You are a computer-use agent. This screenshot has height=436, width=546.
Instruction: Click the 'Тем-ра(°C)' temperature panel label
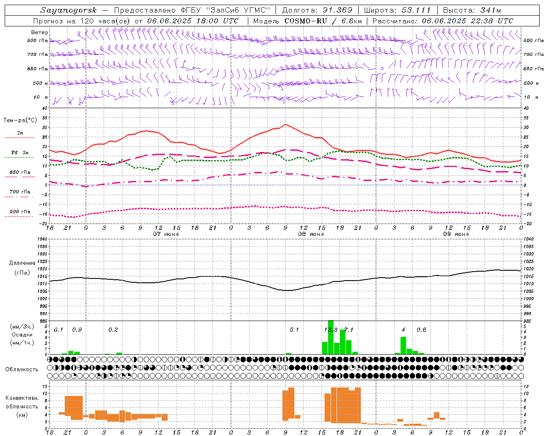tap(20, 120)
